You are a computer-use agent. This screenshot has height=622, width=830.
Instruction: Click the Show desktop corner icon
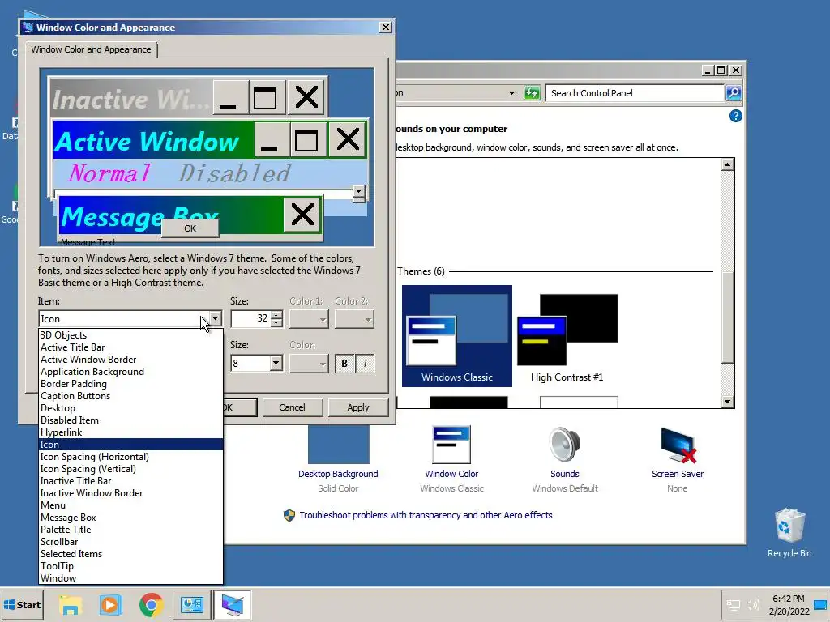(x=820, y=604)
